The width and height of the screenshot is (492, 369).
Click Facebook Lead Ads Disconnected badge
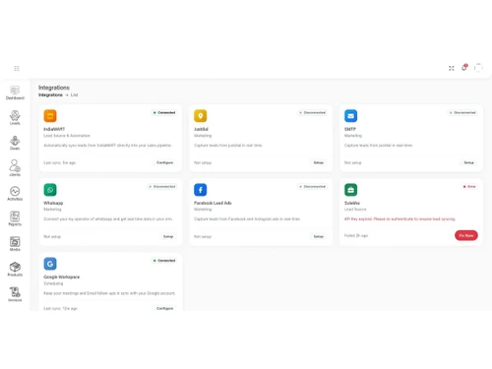click(312, 187)
